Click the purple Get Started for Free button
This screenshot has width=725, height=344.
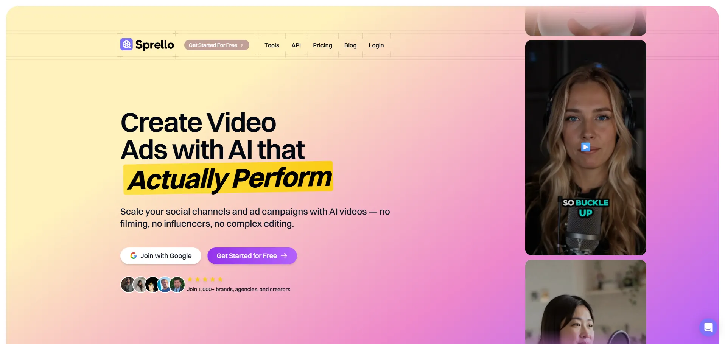252,256
